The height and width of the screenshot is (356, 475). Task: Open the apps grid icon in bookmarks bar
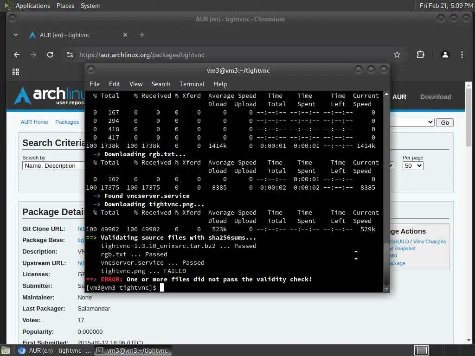[16, 72]
